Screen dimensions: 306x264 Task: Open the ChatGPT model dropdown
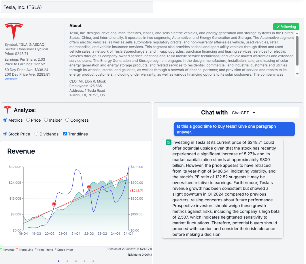[243, 113]
